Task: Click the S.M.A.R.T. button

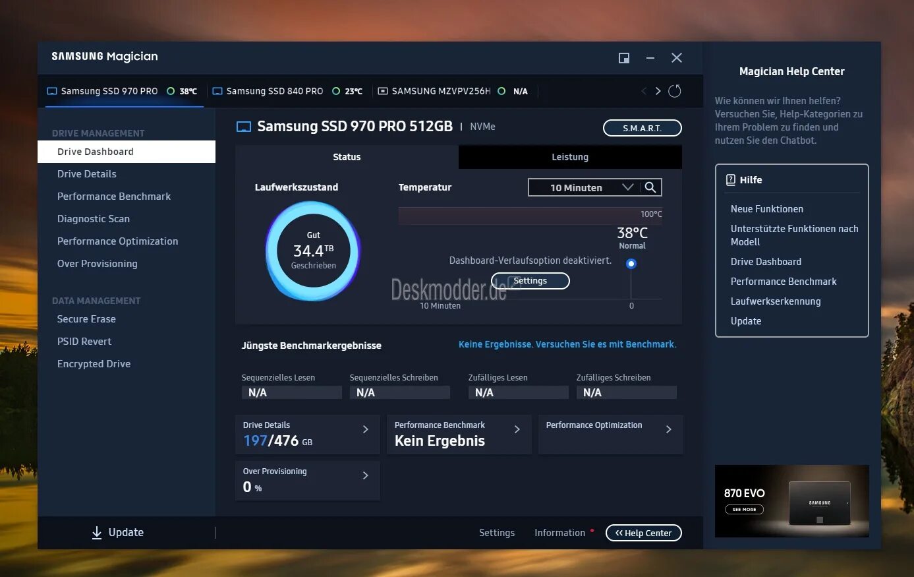Action: pos(643,128)
